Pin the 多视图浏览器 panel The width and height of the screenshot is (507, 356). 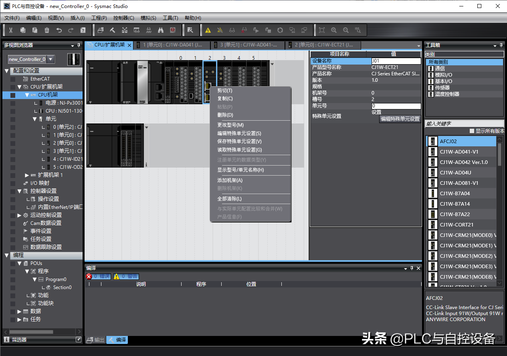[x=79, y=45]
